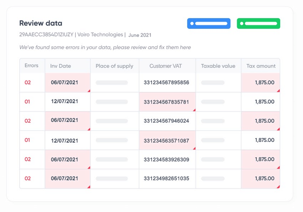The height and width of the screenshot is (212, 303).
Task: Click the blue button in the header
Action: pyautogui.click(x=209, y=23)
